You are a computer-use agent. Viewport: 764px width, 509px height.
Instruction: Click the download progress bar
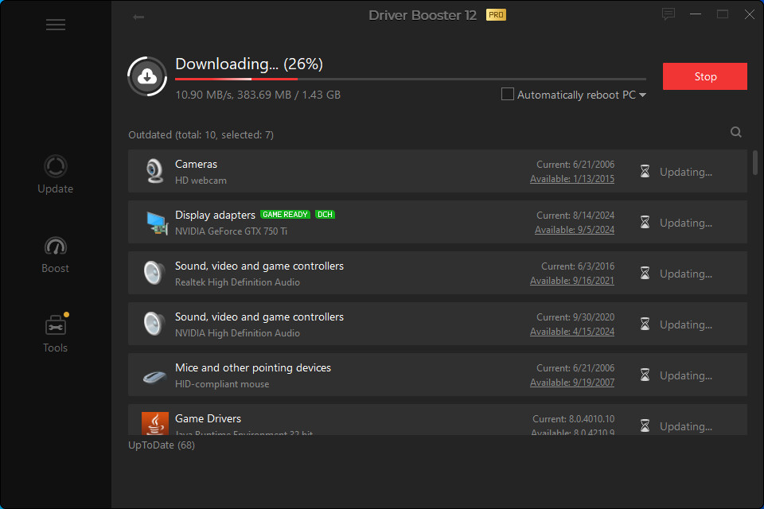(410, 80)
